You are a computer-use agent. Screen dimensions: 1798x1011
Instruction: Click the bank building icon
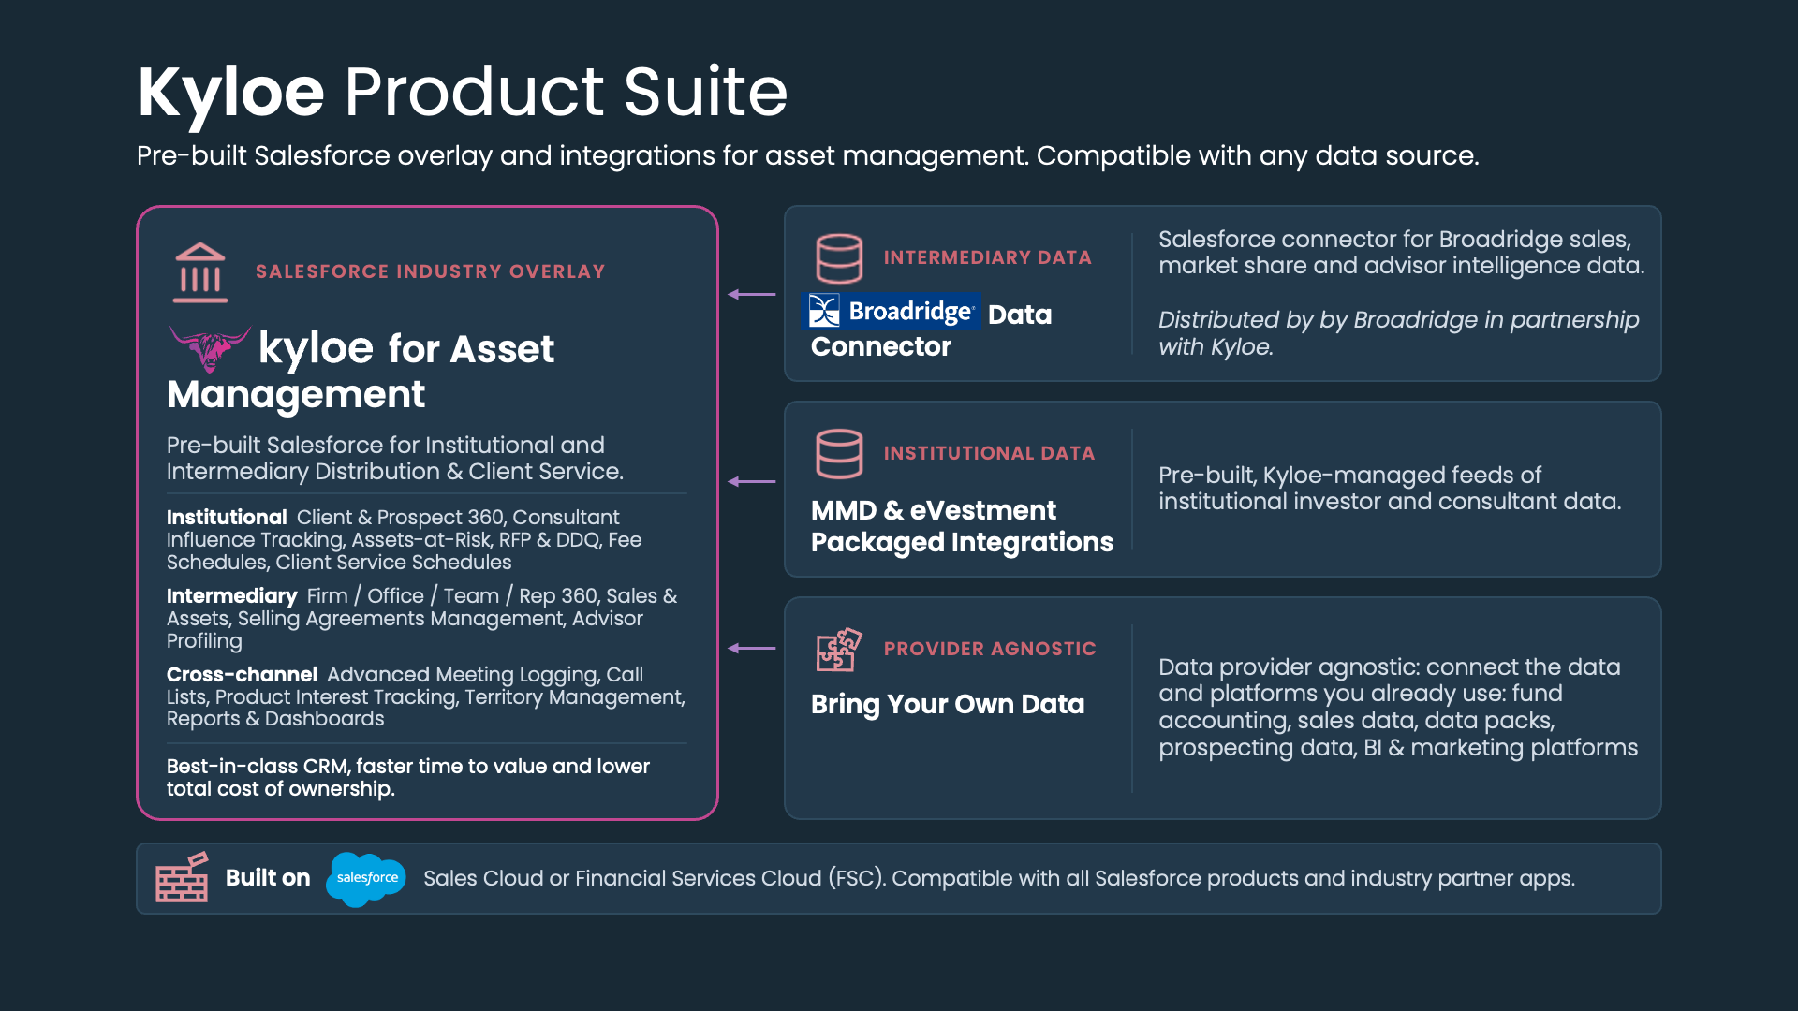[200, 272]
